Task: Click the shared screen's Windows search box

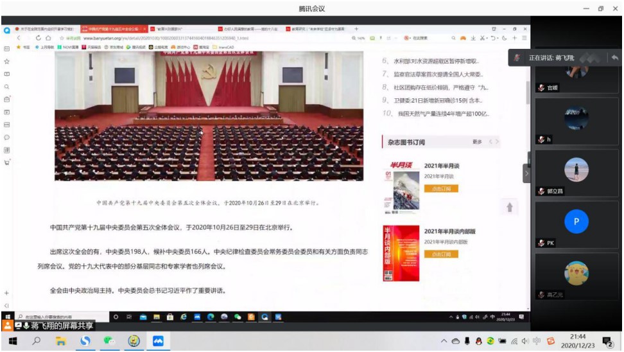Action: pyautogui.click(x=62, y=317)
